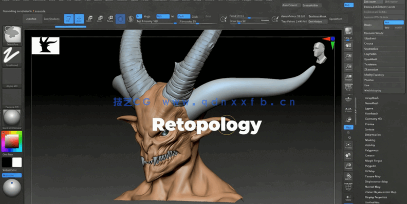Click Freeze SubDivision Levels button

(x=383, y=7)
